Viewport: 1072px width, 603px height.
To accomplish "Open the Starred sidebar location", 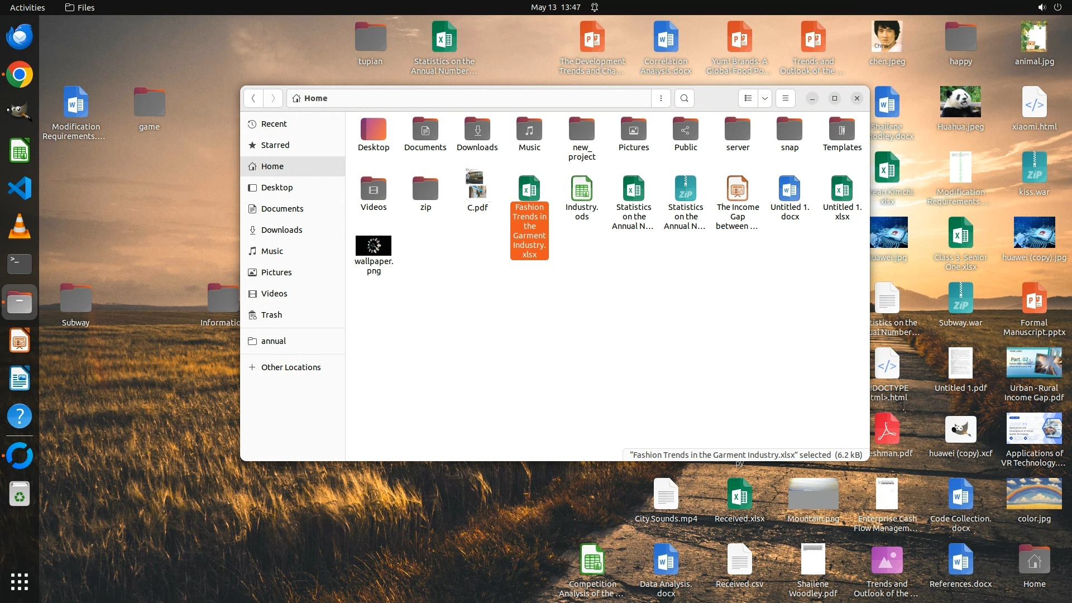I will [275, 145].
